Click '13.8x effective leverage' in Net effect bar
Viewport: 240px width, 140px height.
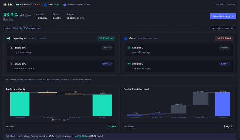[60, 136]
